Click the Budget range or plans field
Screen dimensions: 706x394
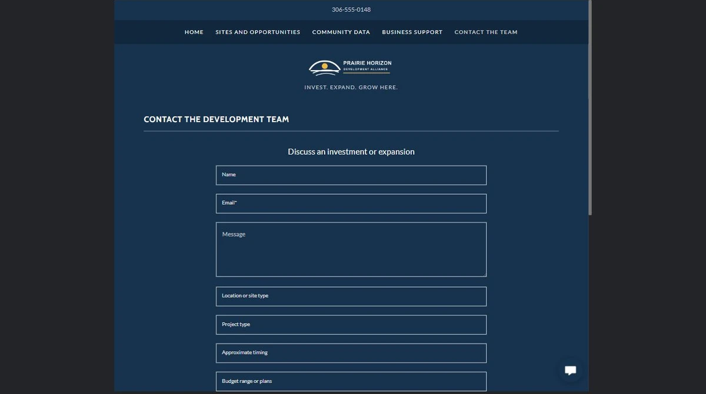click(x=351, y=381)
